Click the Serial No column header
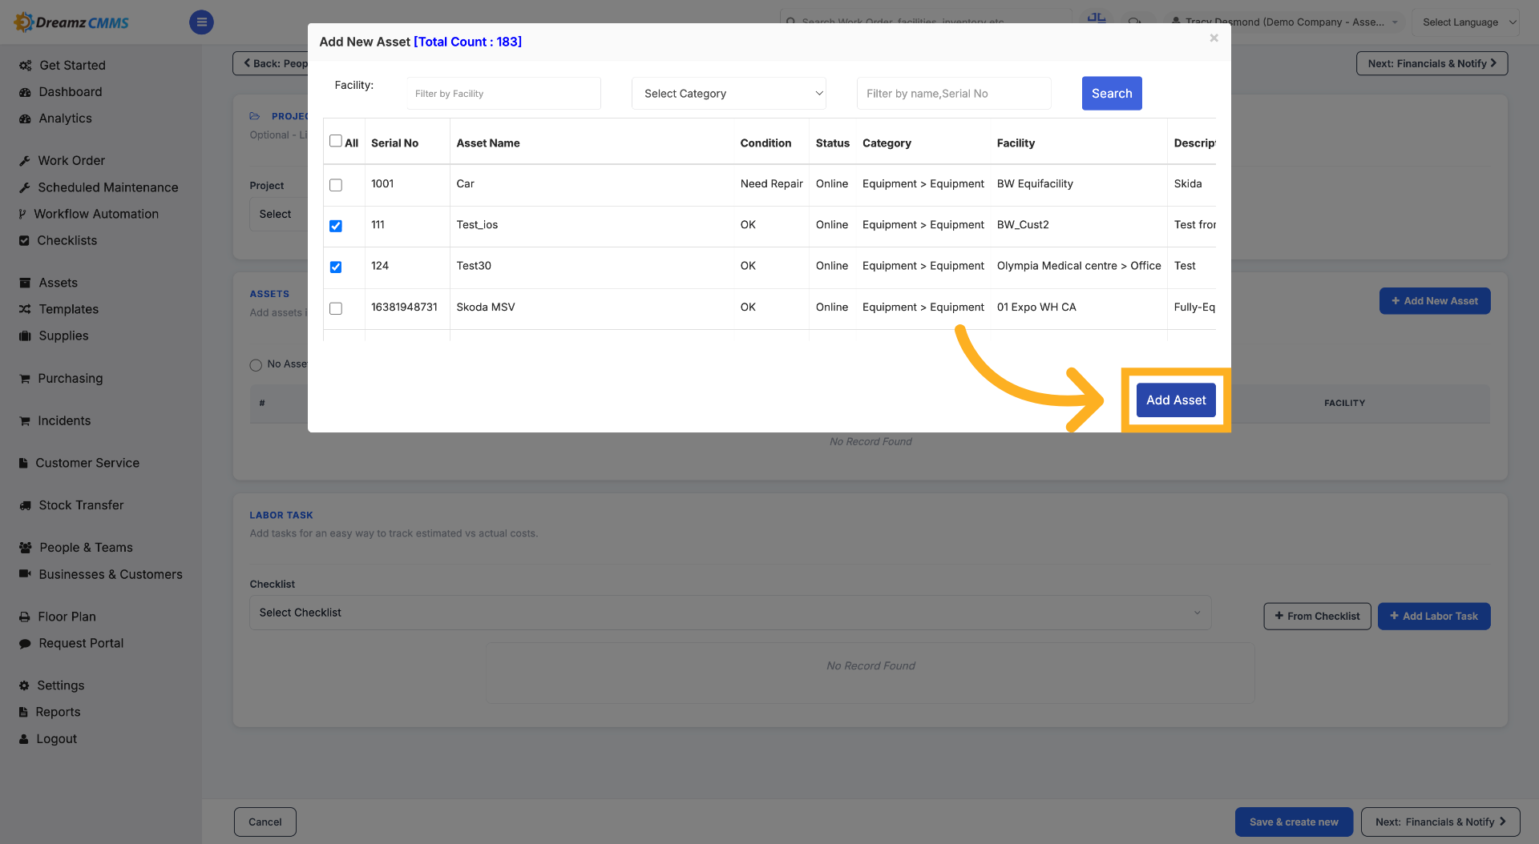Screen dimensions: 1539x844 point(394,143)
